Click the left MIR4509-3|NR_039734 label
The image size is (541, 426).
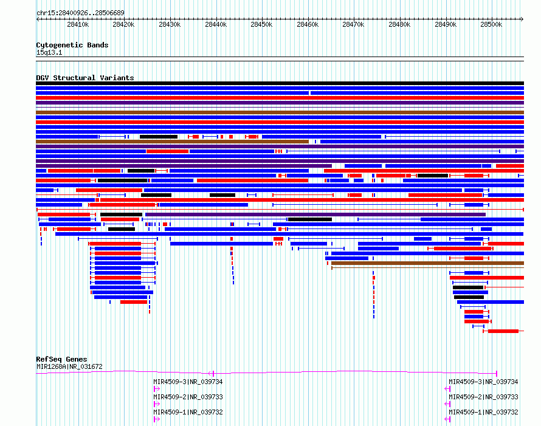188,382
